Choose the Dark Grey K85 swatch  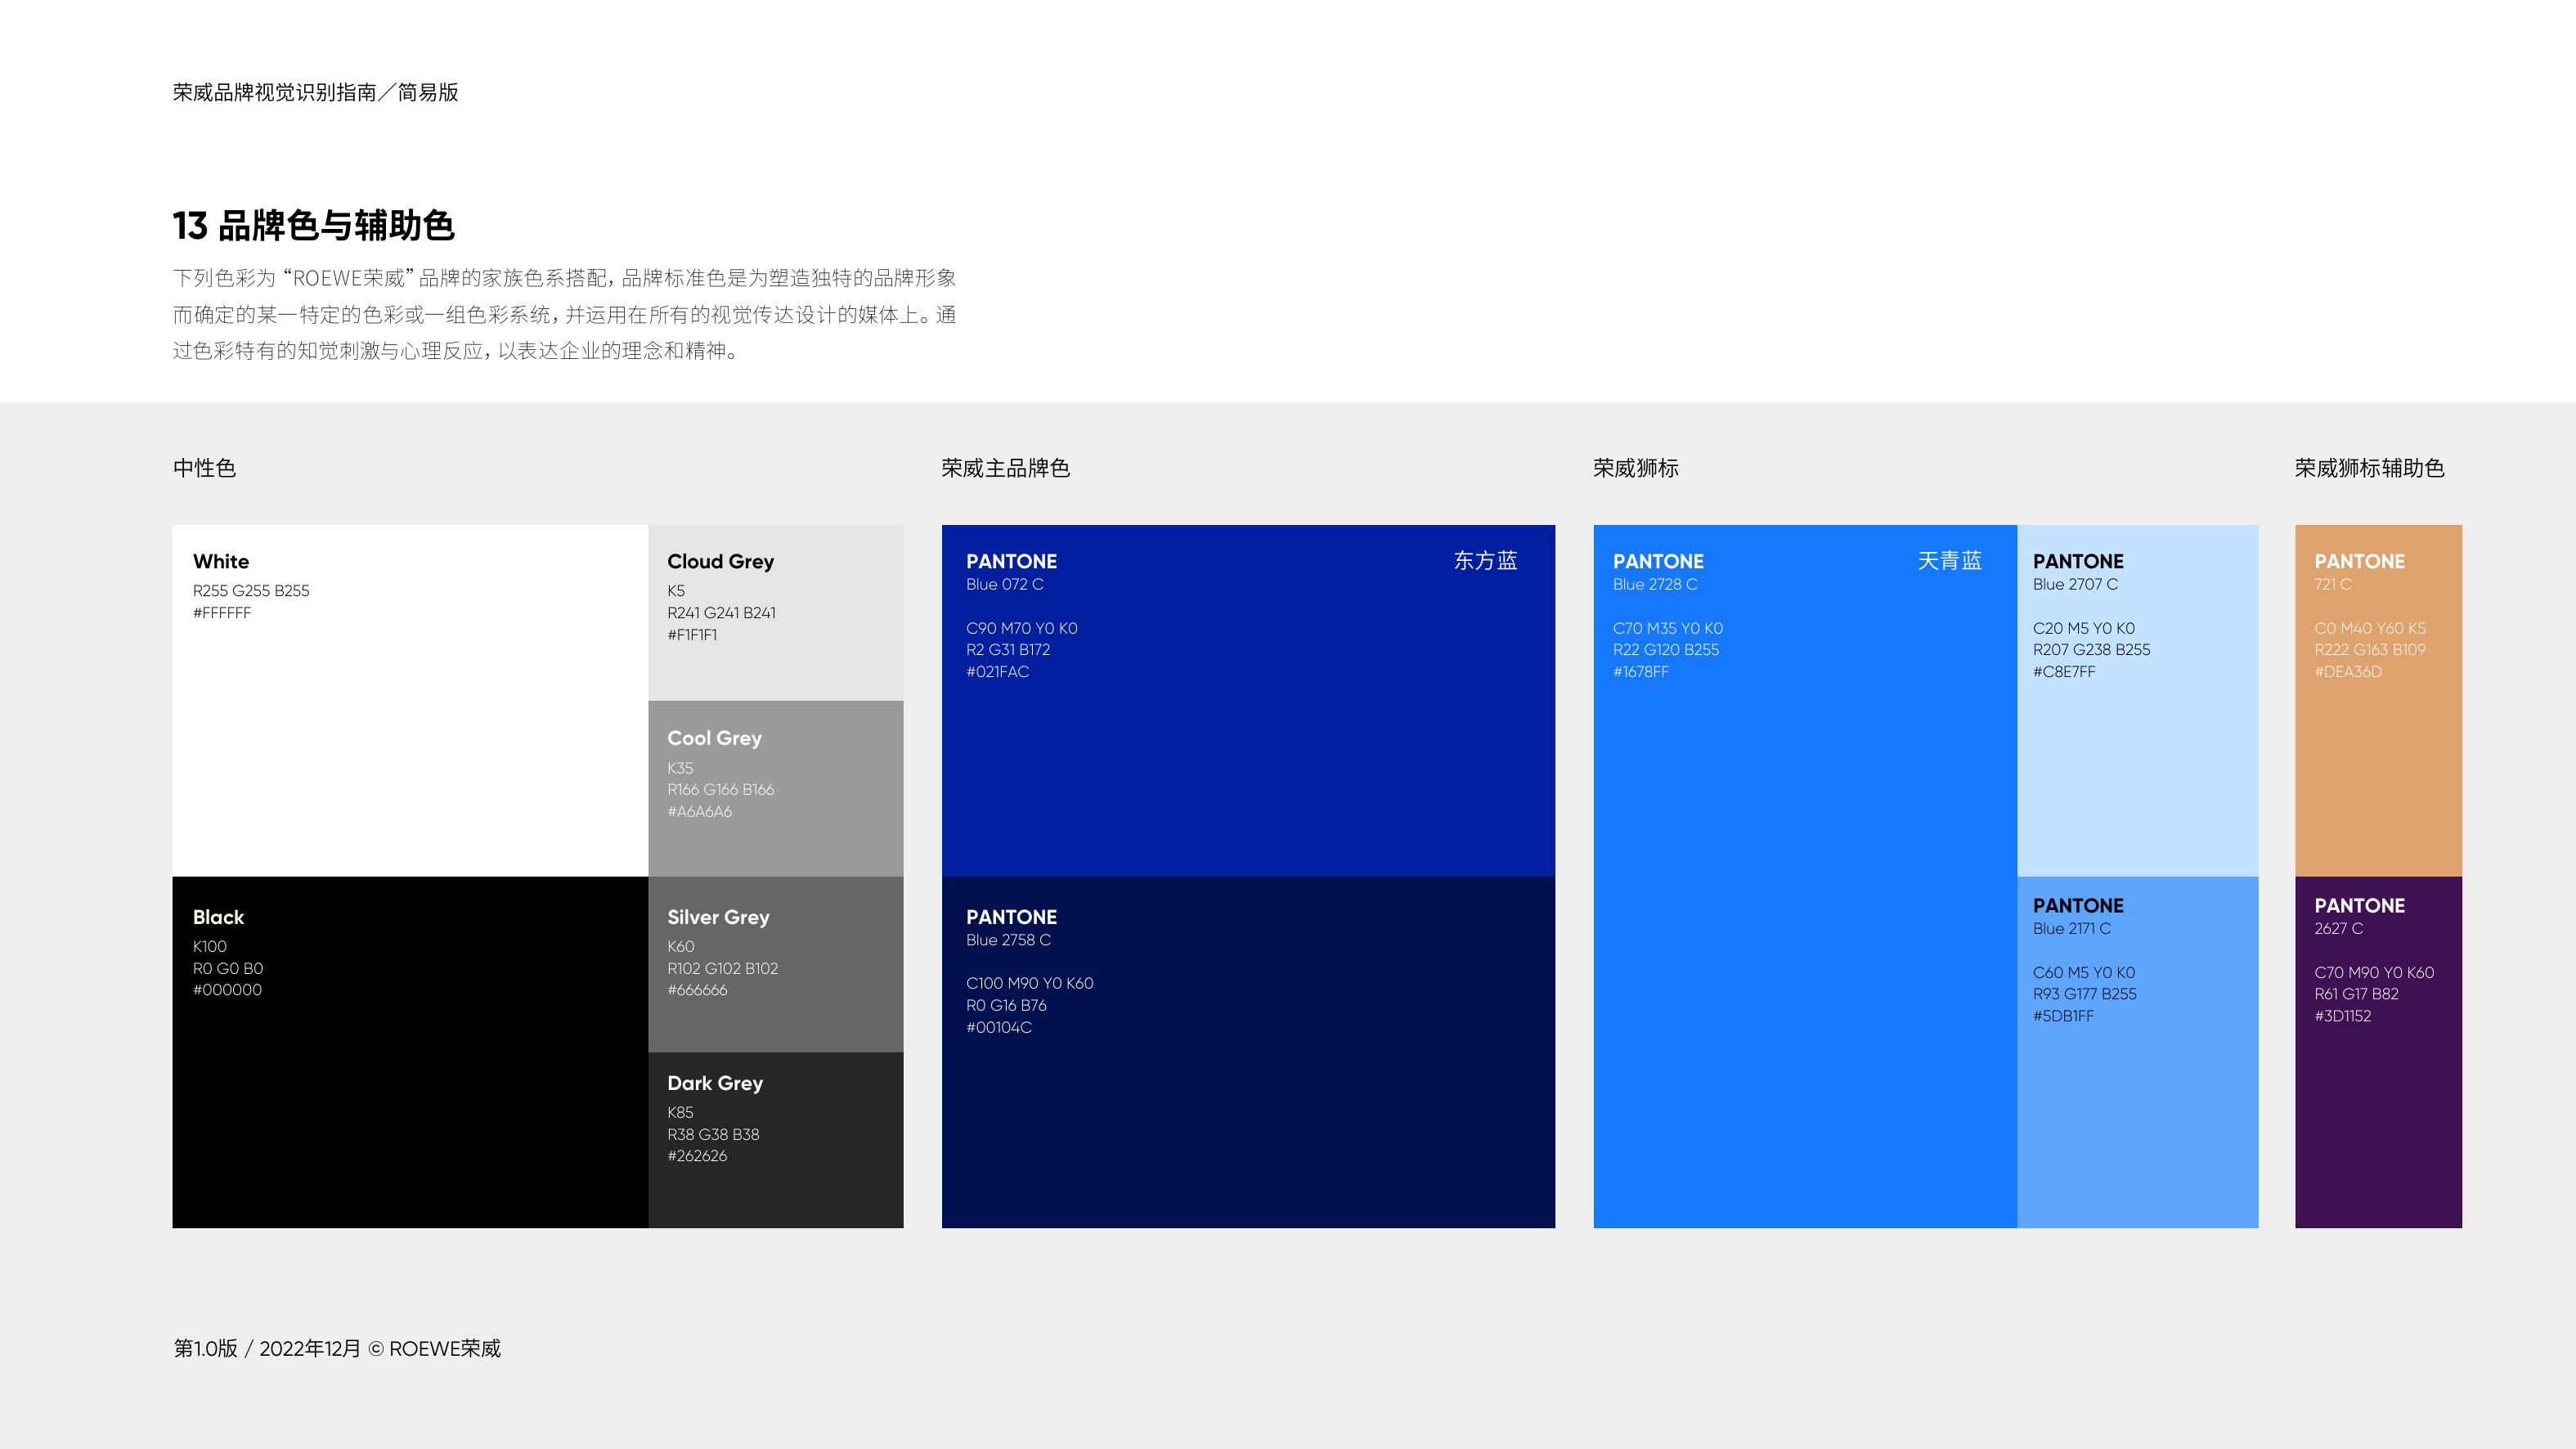776,1140
